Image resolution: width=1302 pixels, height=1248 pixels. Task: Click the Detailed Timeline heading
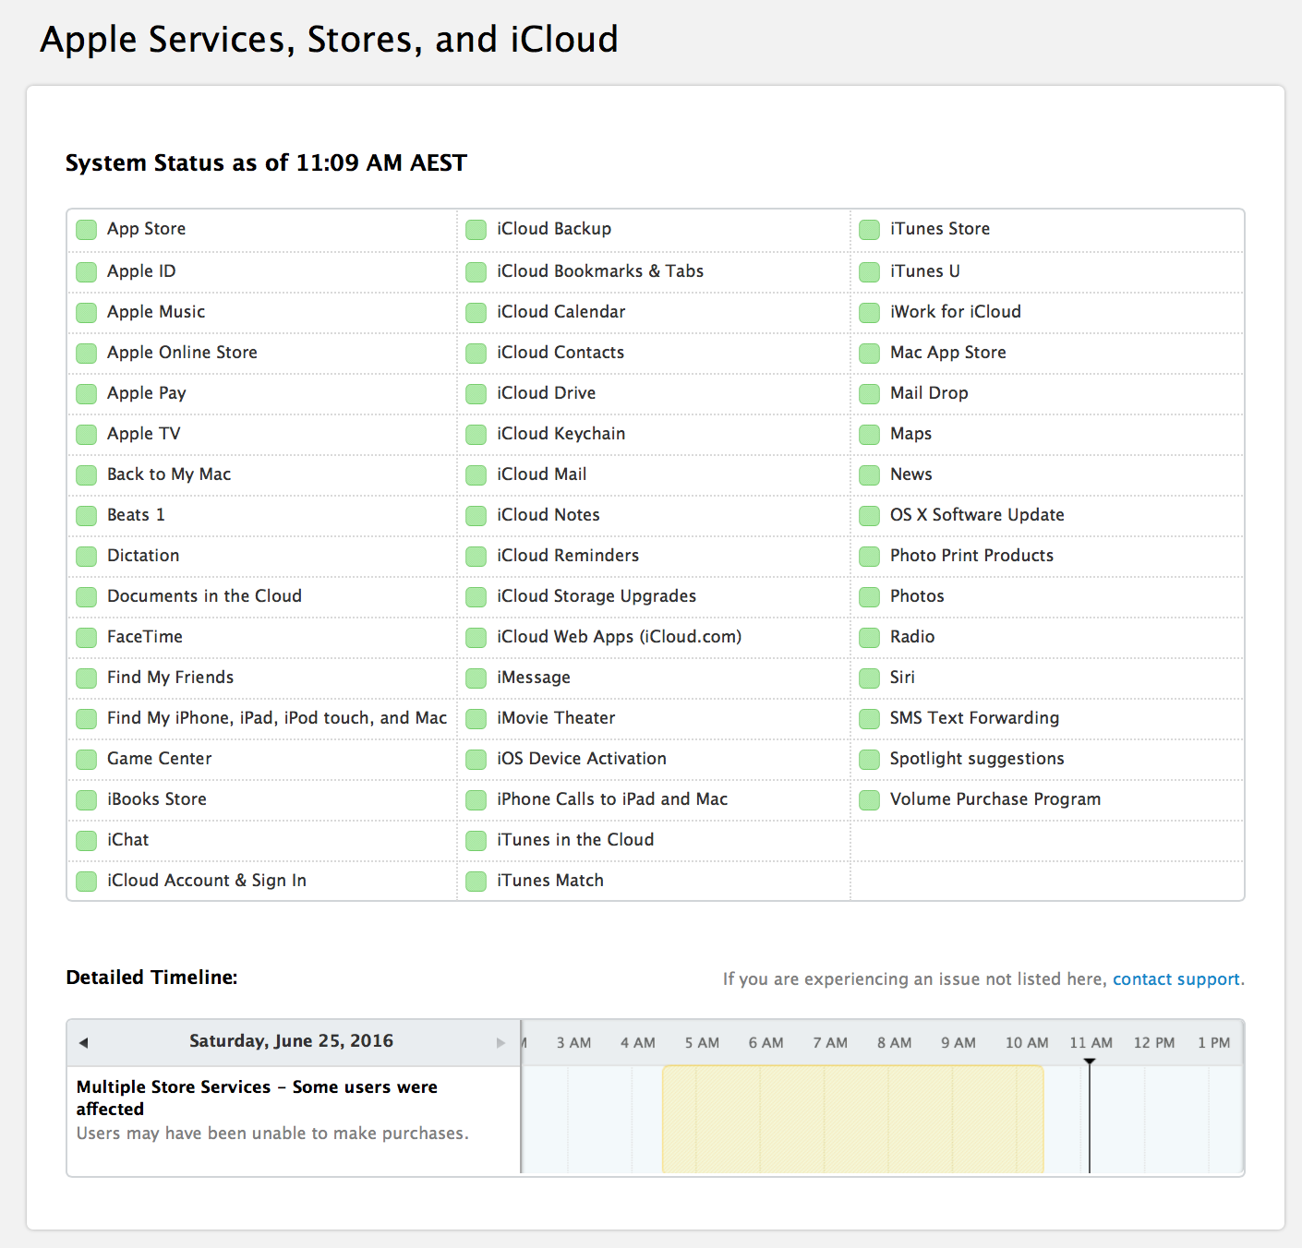(152, 978)
